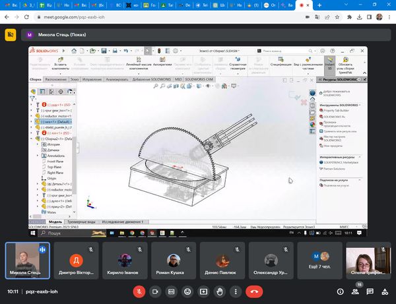Expand the Annotations tree node

pyautogui.click(x=38, y=156)
